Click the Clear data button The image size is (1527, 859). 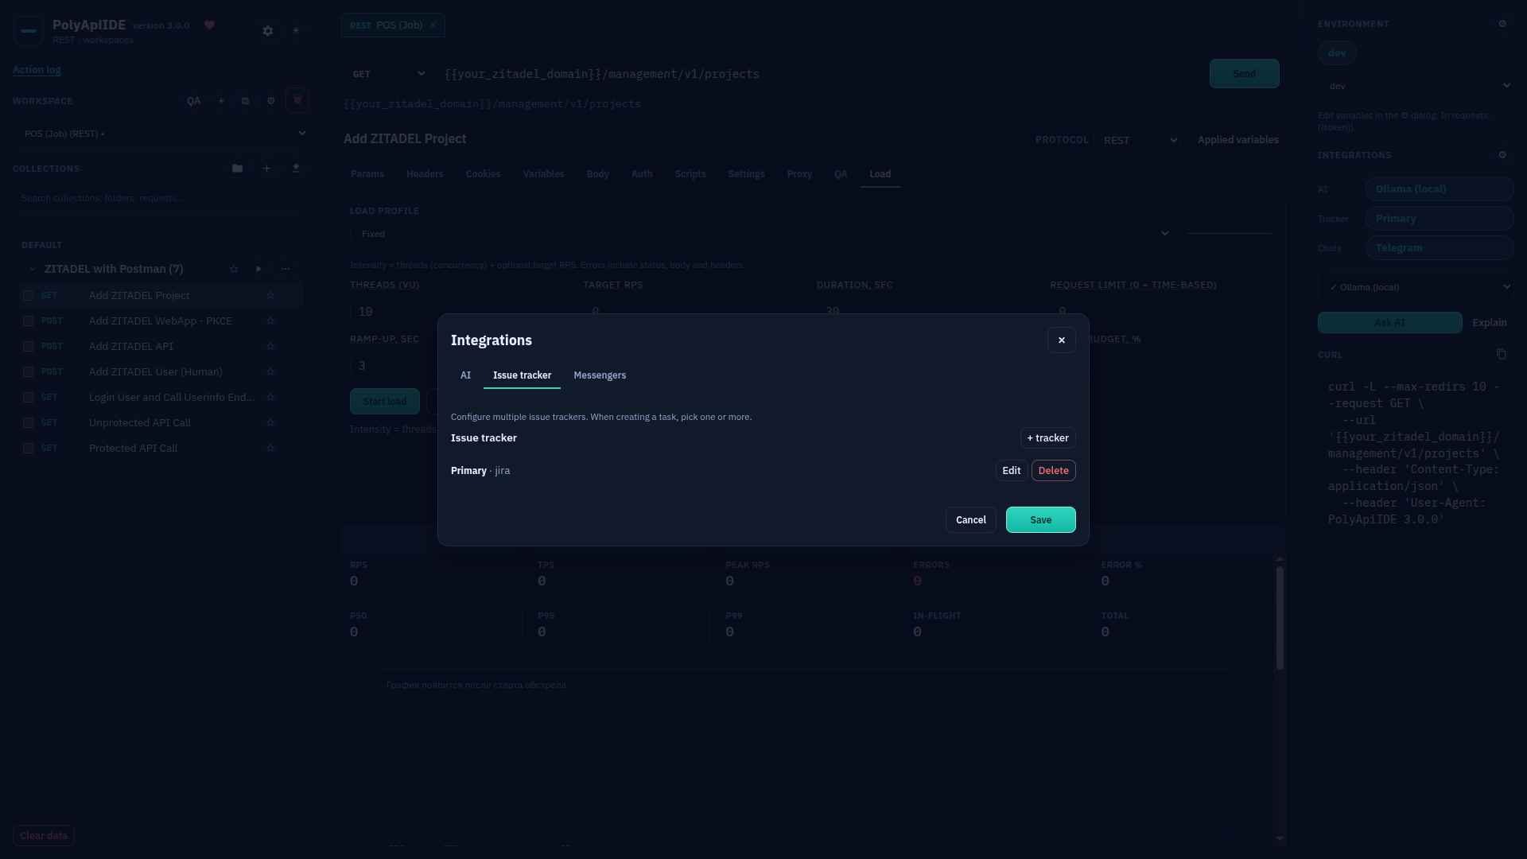pyautogui.click(x=44, y=836)
